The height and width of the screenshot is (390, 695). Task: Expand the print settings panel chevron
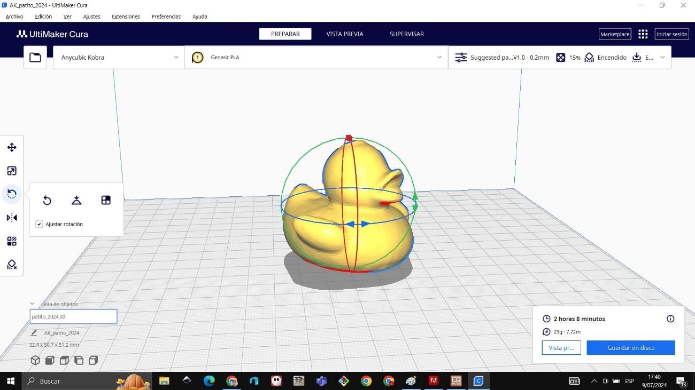pyautogui.click(x=662, y=58)
